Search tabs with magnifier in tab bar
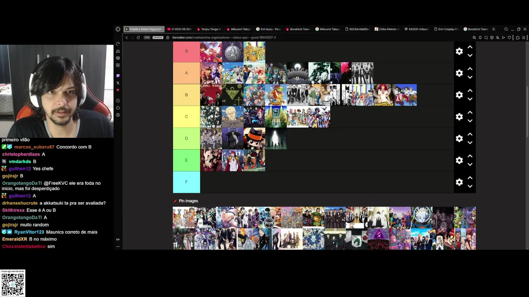Viewport: 529px width, 297px height. [x=506, y=29]
